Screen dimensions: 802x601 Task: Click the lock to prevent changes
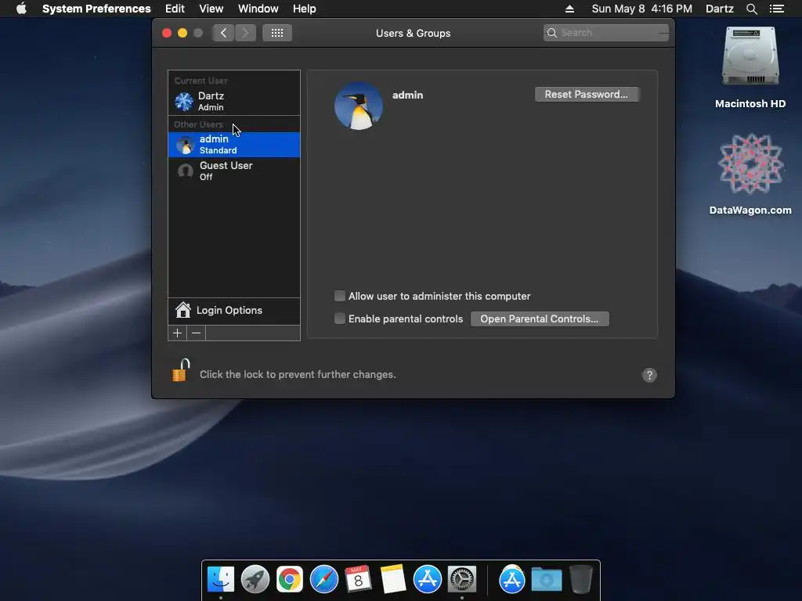181,370
